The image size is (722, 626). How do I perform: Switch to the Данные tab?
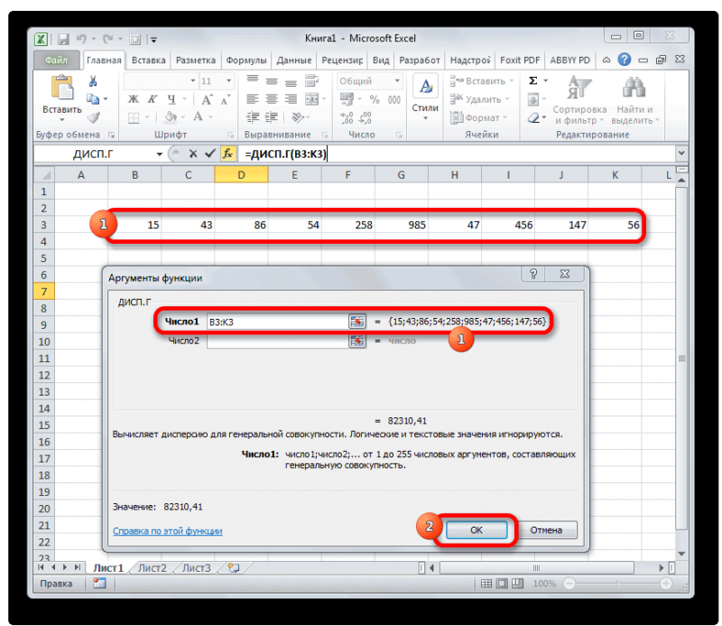click(x=294, y=61)
